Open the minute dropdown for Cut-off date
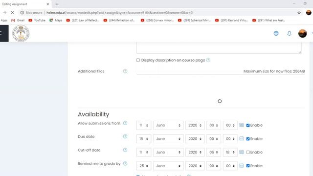 click(x=230, y=152)
